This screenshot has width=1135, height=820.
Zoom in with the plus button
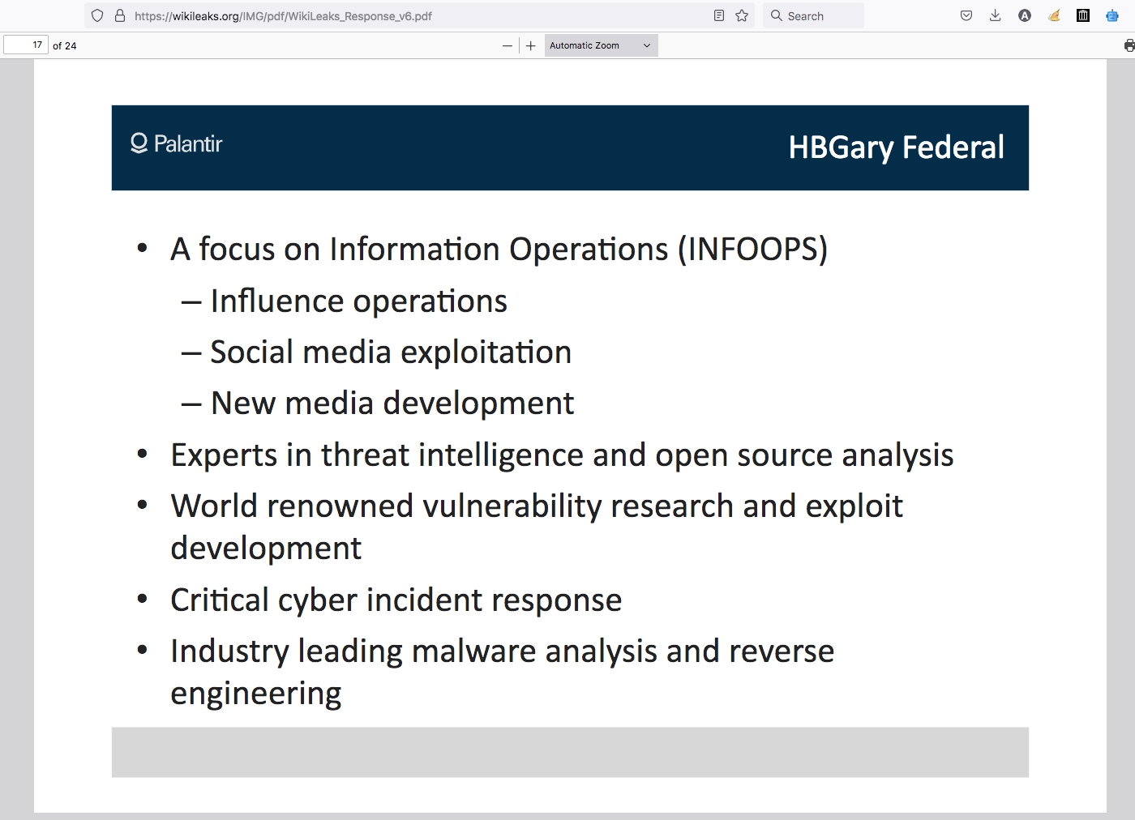[531, 45]
